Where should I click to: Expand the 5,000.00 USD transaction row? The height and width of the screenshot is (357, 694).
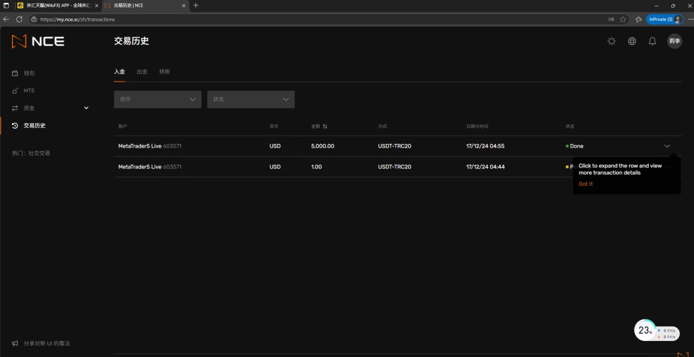tap(667, 146)
